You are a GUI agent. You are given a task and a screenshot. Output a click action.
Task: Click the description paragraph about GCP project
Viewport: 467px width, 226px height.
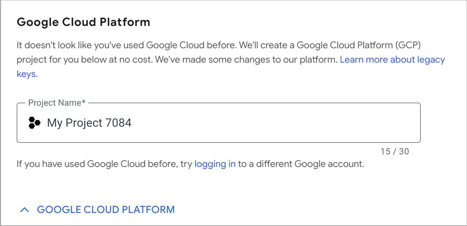[x=231, y=60]
